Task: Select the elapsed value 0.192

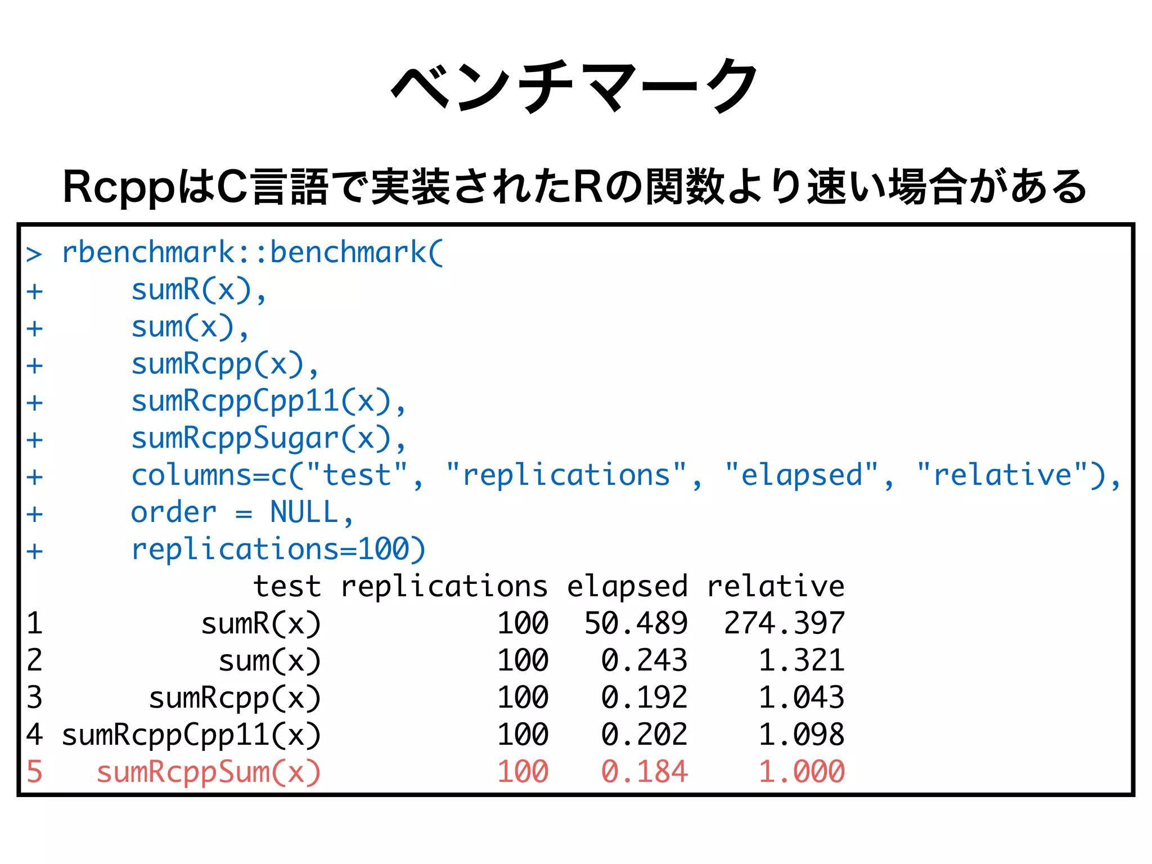Action: click(x=644, y=697)
